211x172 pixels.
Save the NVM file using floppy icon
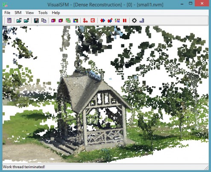pyautogui.click(x=36, y=20)
